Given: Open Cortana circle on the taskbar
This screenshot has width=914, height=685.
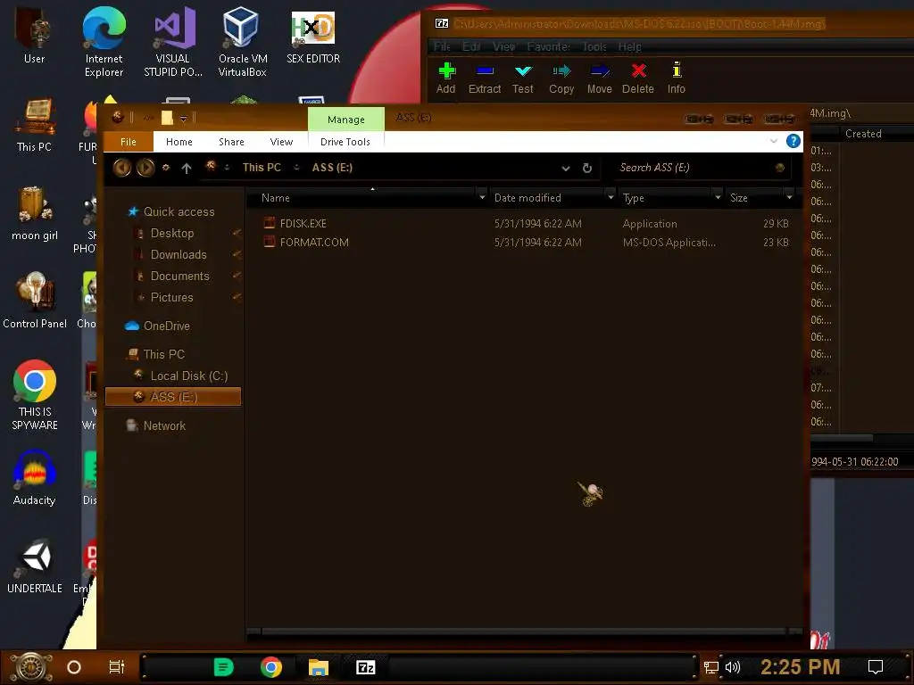Looking at the screenshot, I should (x=74, y=667).
